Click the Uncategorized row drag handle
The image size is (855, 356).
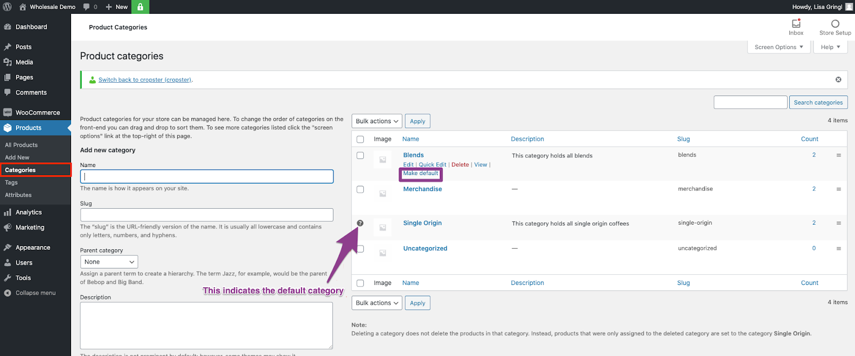pos(838,249)
